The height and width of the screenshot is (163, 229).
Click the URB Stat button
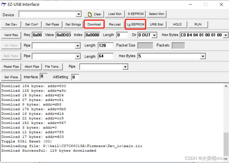point(157,24)
